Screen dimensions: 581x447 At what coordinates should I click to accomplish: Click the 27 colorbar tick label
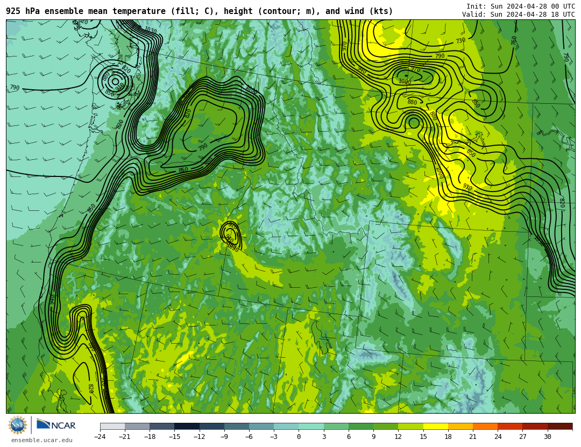pyautogui.click(x=522, y=437)
